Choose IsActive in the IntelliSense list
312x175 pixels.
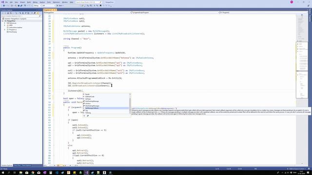[x=88, y=104]
